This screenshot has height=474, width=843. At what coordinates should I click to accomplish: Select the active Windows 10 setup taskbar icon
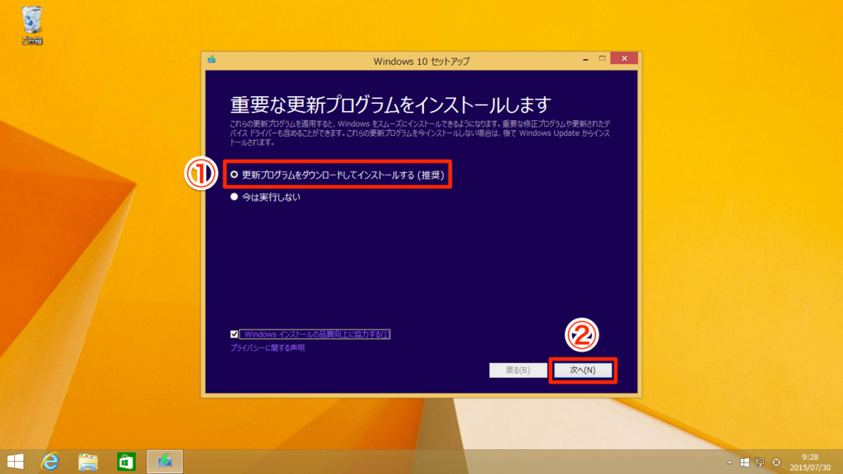(164, 461)
